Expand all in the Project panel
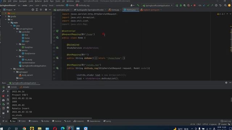Screen dimensions: 232x130 click(37, 10)
